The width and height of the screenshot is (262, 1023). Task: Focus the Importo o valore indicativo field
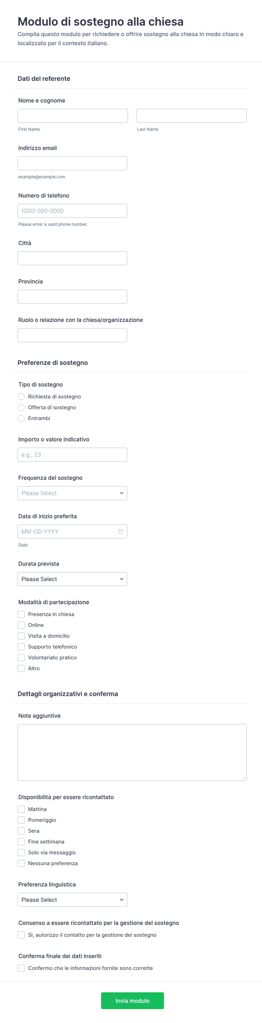[72, 455]
